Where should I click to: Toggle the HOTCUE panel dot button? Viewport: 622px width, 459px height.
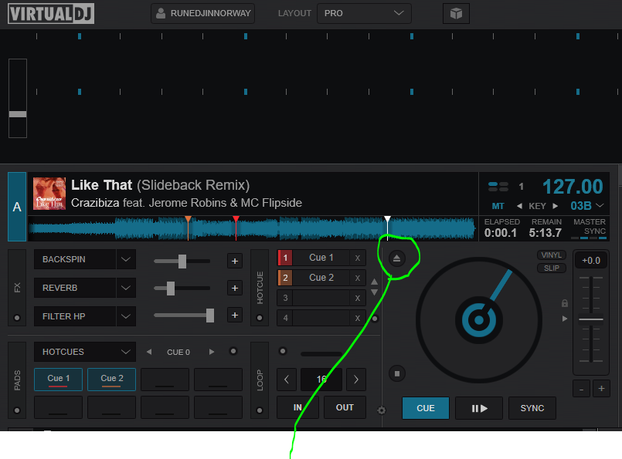[x=260, y=318]
